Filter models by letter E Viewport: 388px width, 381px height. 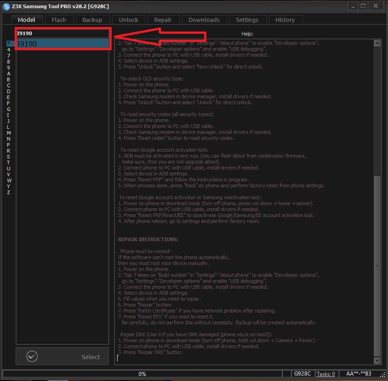(9, 97)
